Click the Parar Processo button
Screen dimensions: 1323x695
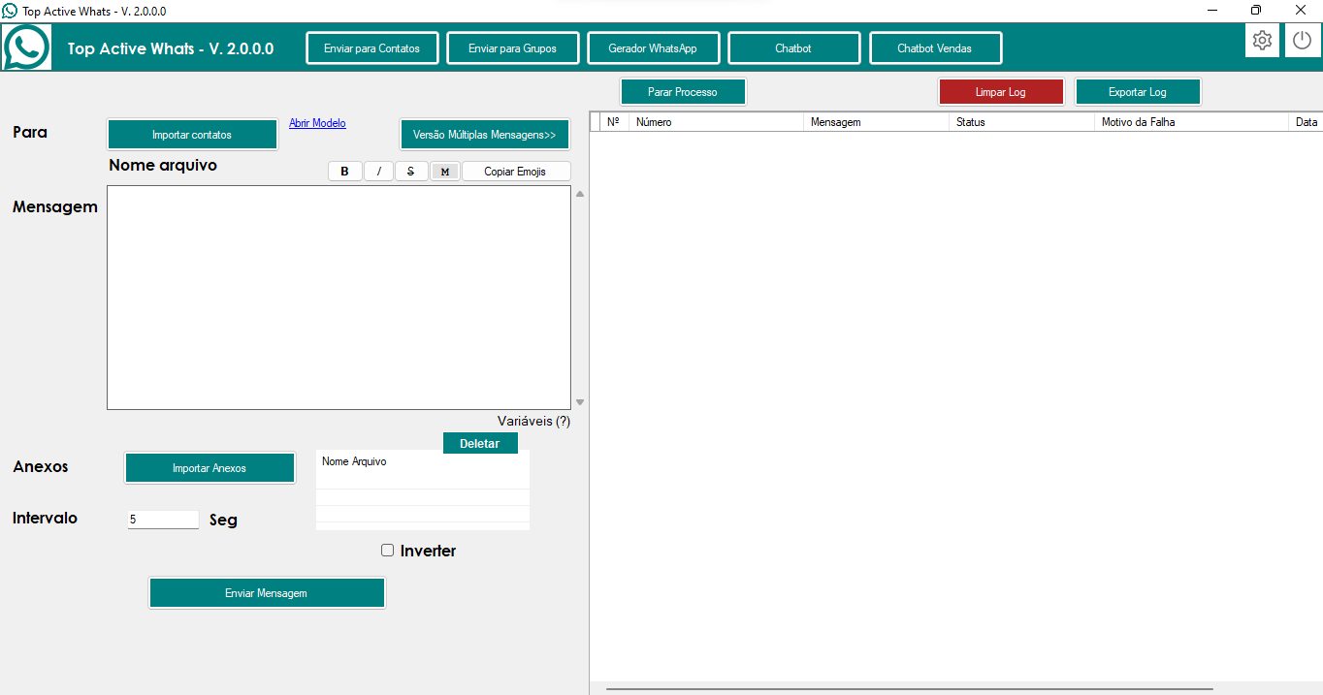[683, 92]
